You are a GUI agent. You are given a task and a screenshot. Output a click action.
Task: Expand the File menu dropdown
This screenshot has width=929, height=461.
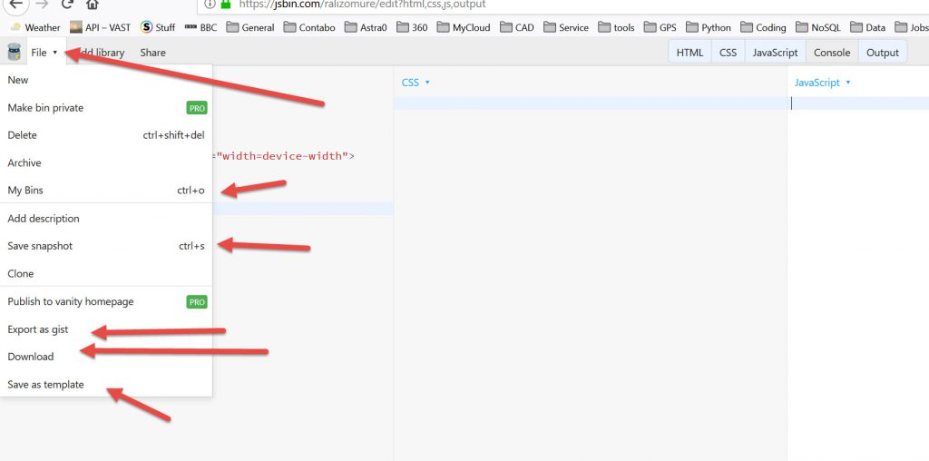[44, 53]
